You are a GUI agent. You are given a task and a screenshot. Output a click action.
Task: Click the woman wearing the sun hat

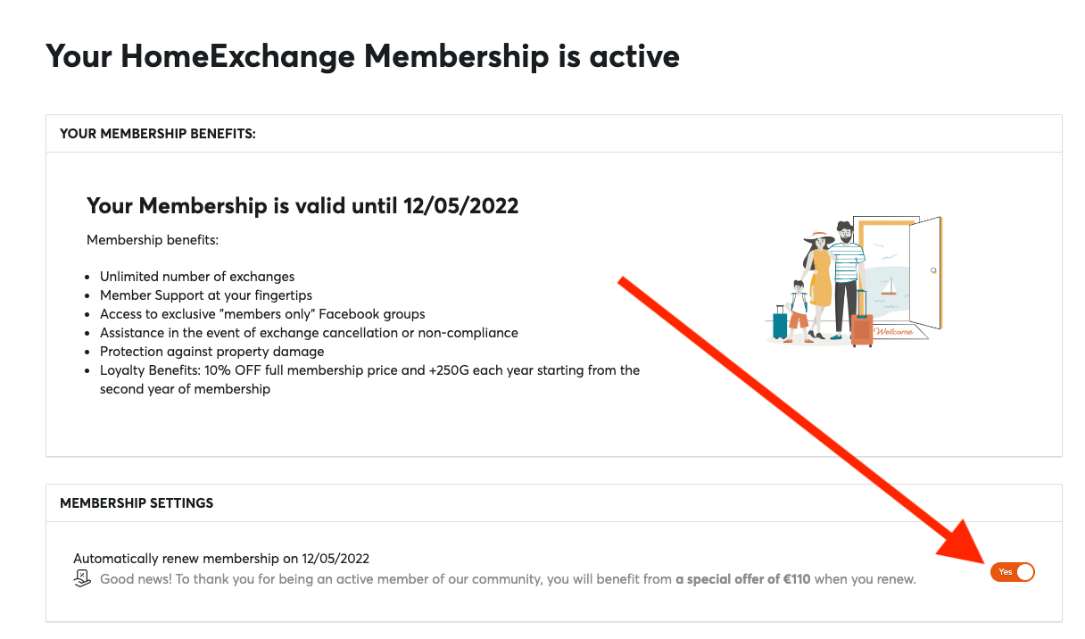(819, 286)
